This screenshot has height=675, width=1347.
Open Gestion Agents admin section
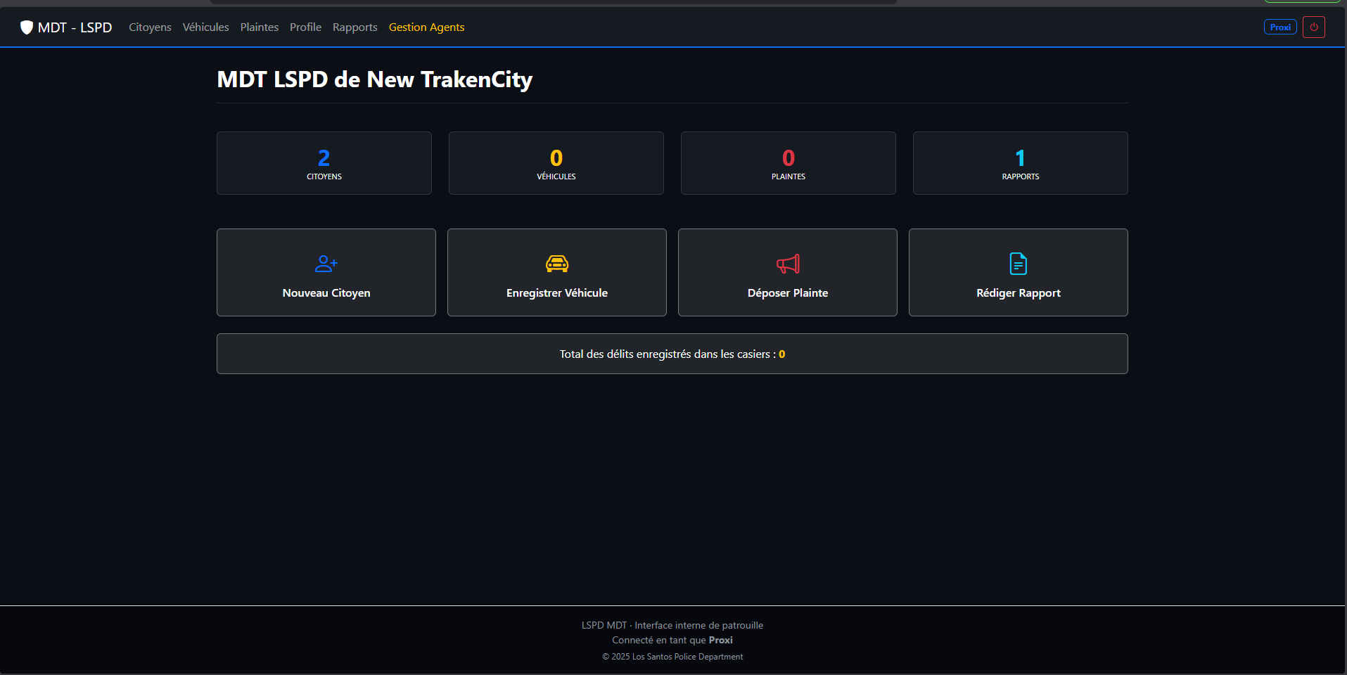tap(426, 27)
